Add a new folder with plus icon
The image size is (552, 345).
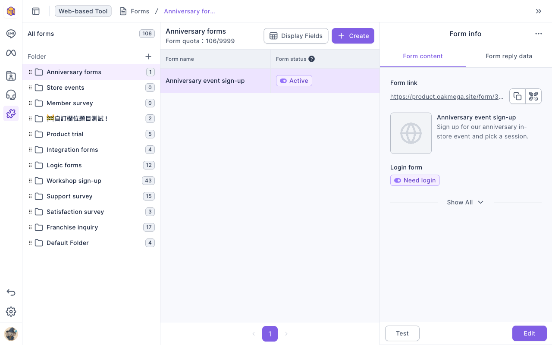point(148,56)
